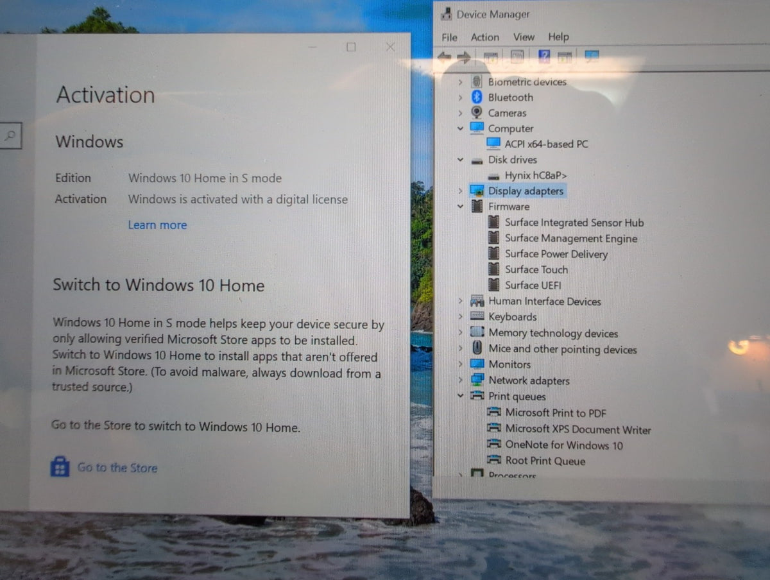
Task: Select the Root Print Queue printer icon
Action: (x=494, y=460)
